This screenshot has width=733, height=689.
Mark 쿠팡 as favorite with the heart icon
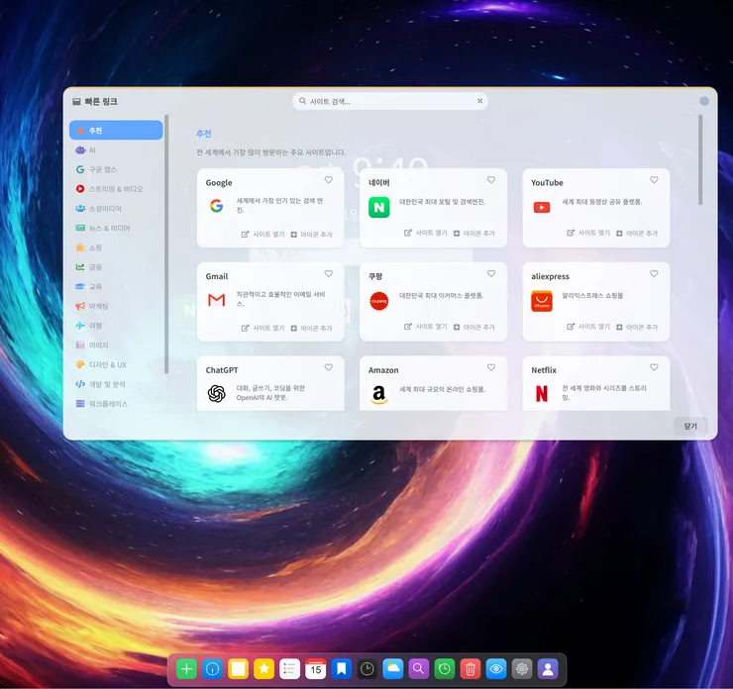pyautogui.click(x=491, y=274)
